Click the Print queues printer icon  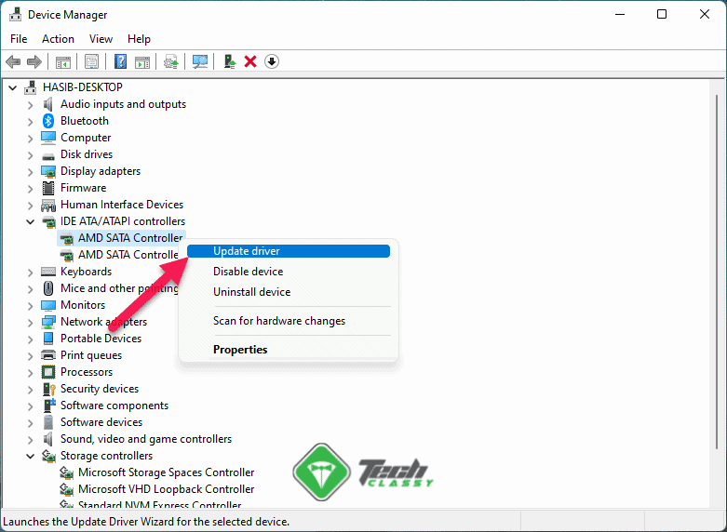tap(48, 355)
